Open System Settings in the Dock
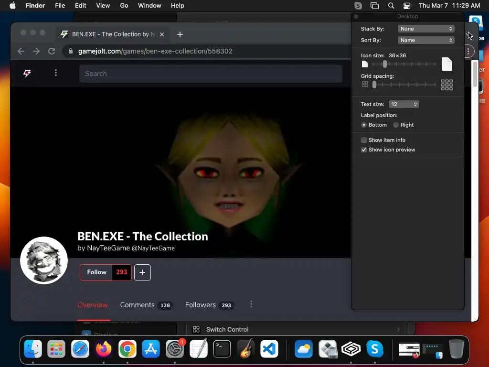489x367 pixels. [175, 348]
